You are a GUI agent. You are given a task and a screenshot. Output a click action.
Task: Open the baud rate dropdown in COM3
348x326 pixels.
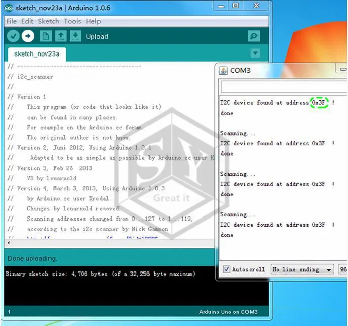(343, 269)
